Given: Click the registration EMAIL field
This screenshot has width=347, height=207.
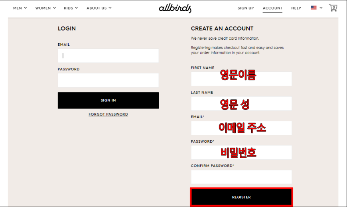Looking at the screenshot, I should (x=241, y=128).
